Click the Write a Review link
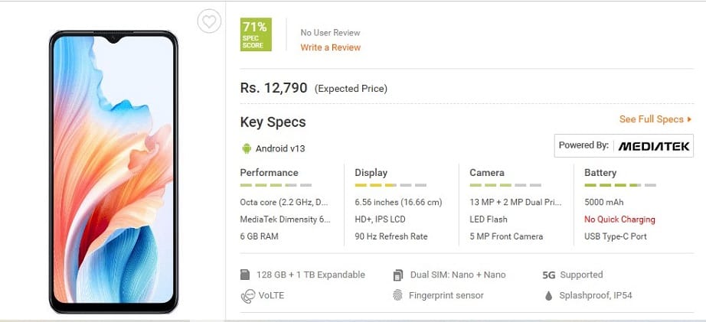Image resolution: width=706 pixels, height=322 pixels. [x=330, y=47]
